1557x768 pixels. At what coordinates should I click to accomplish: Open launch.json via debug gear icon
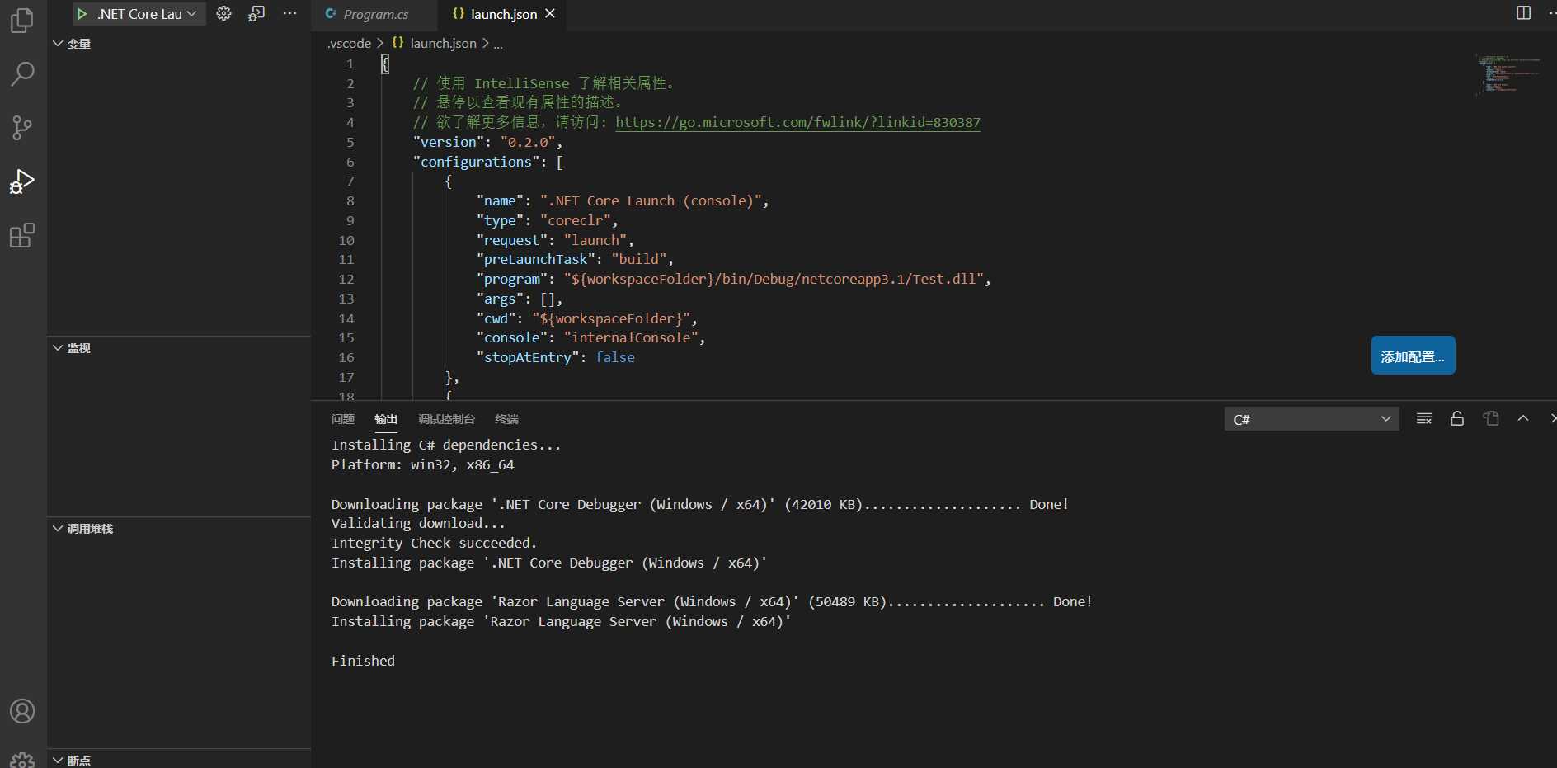pos(223,13)
